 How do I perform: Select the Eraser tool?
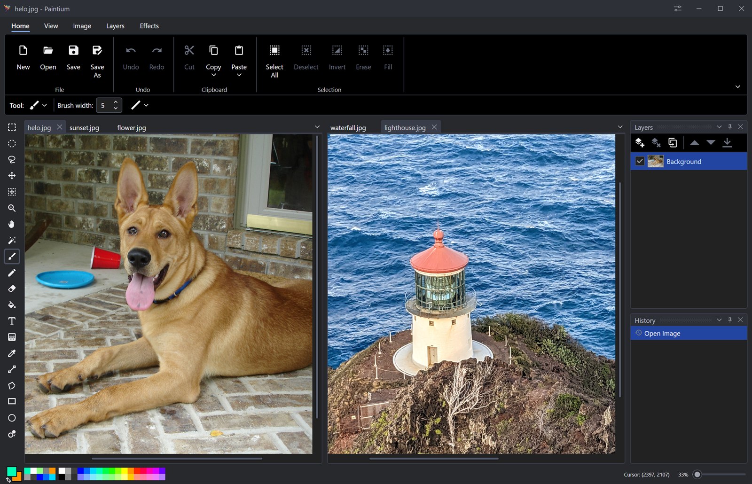[x=12, y=289]
